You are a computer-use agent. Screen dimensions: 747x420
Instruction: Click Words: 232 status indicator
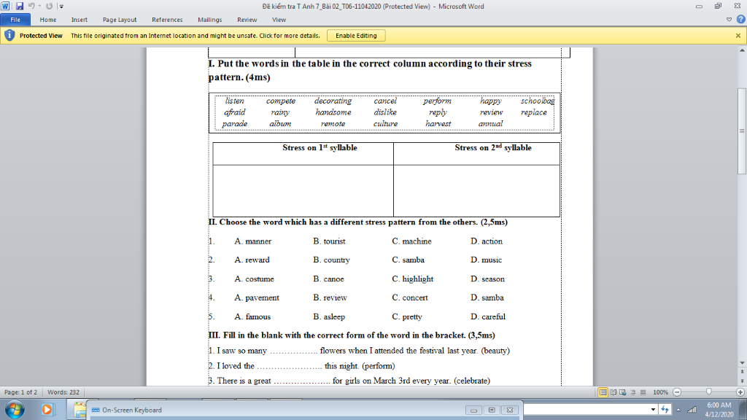(63, 392)
